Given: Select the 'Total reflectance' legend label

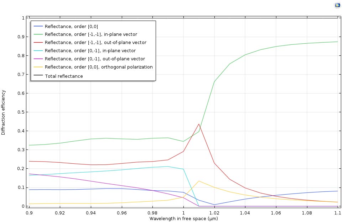Looking at the screenshot, I should tap(64, 76).
